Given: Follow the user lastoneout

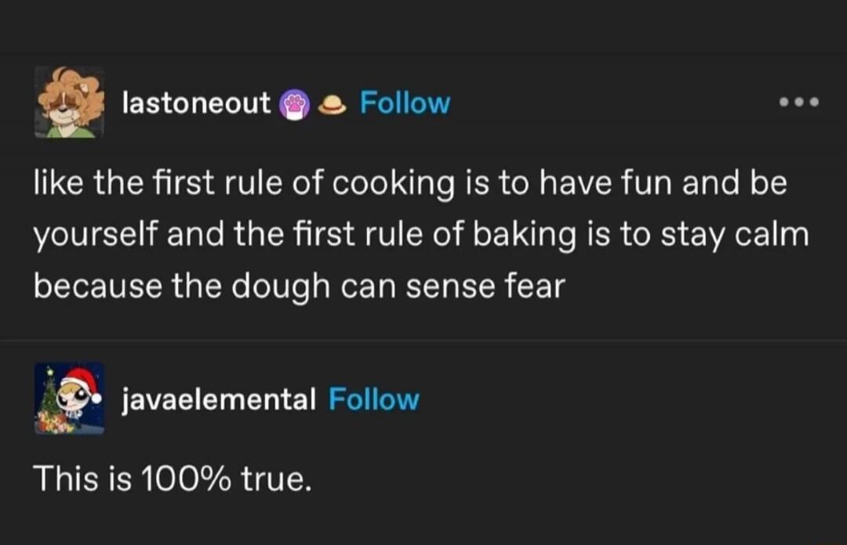Looking at the screenshot, I should pos(405,102).
